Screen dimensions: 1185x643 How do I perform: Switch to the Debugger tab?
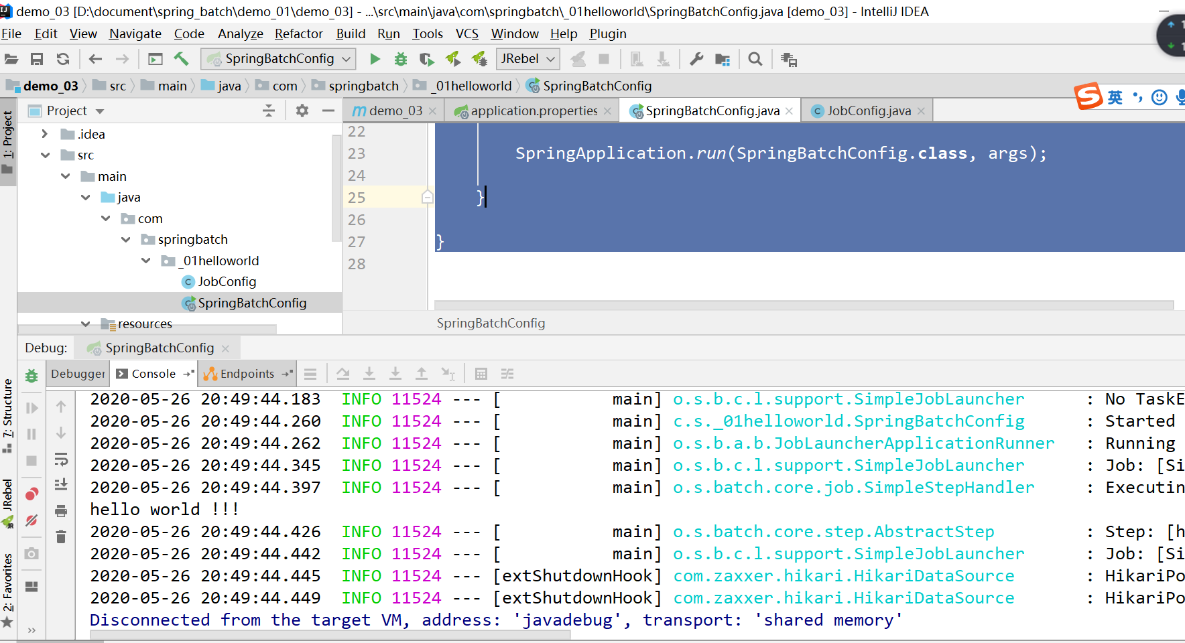pos(78,374)
